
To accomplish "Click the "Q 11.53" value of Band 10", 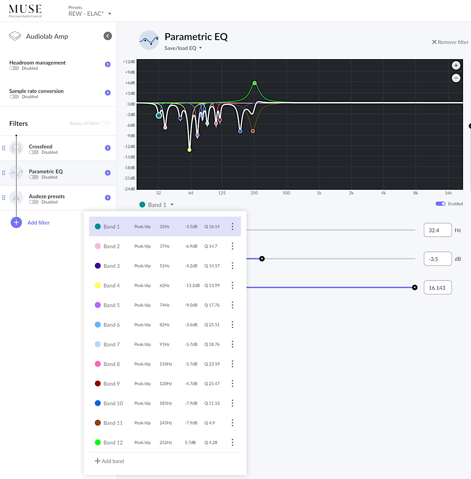I will [212, 403].
